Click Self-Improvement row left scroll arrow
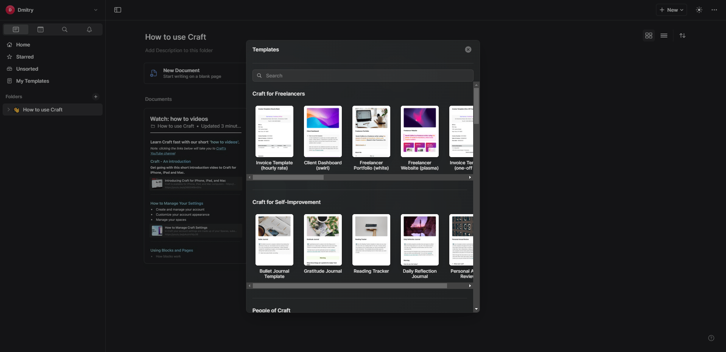This screenshot has height=352, width=726. (249, 286)
